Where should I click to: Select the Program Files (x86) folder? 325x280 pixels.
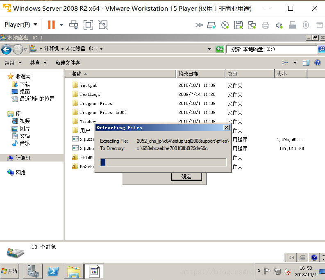tap(103, 112)
